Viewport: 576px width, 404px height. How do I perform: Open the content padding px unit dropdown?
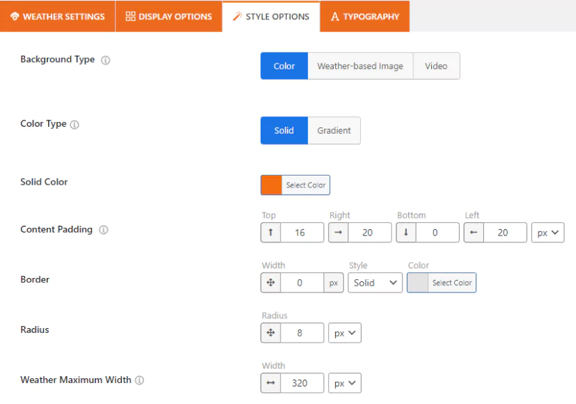pyautogui.click(x=547, y=233)
